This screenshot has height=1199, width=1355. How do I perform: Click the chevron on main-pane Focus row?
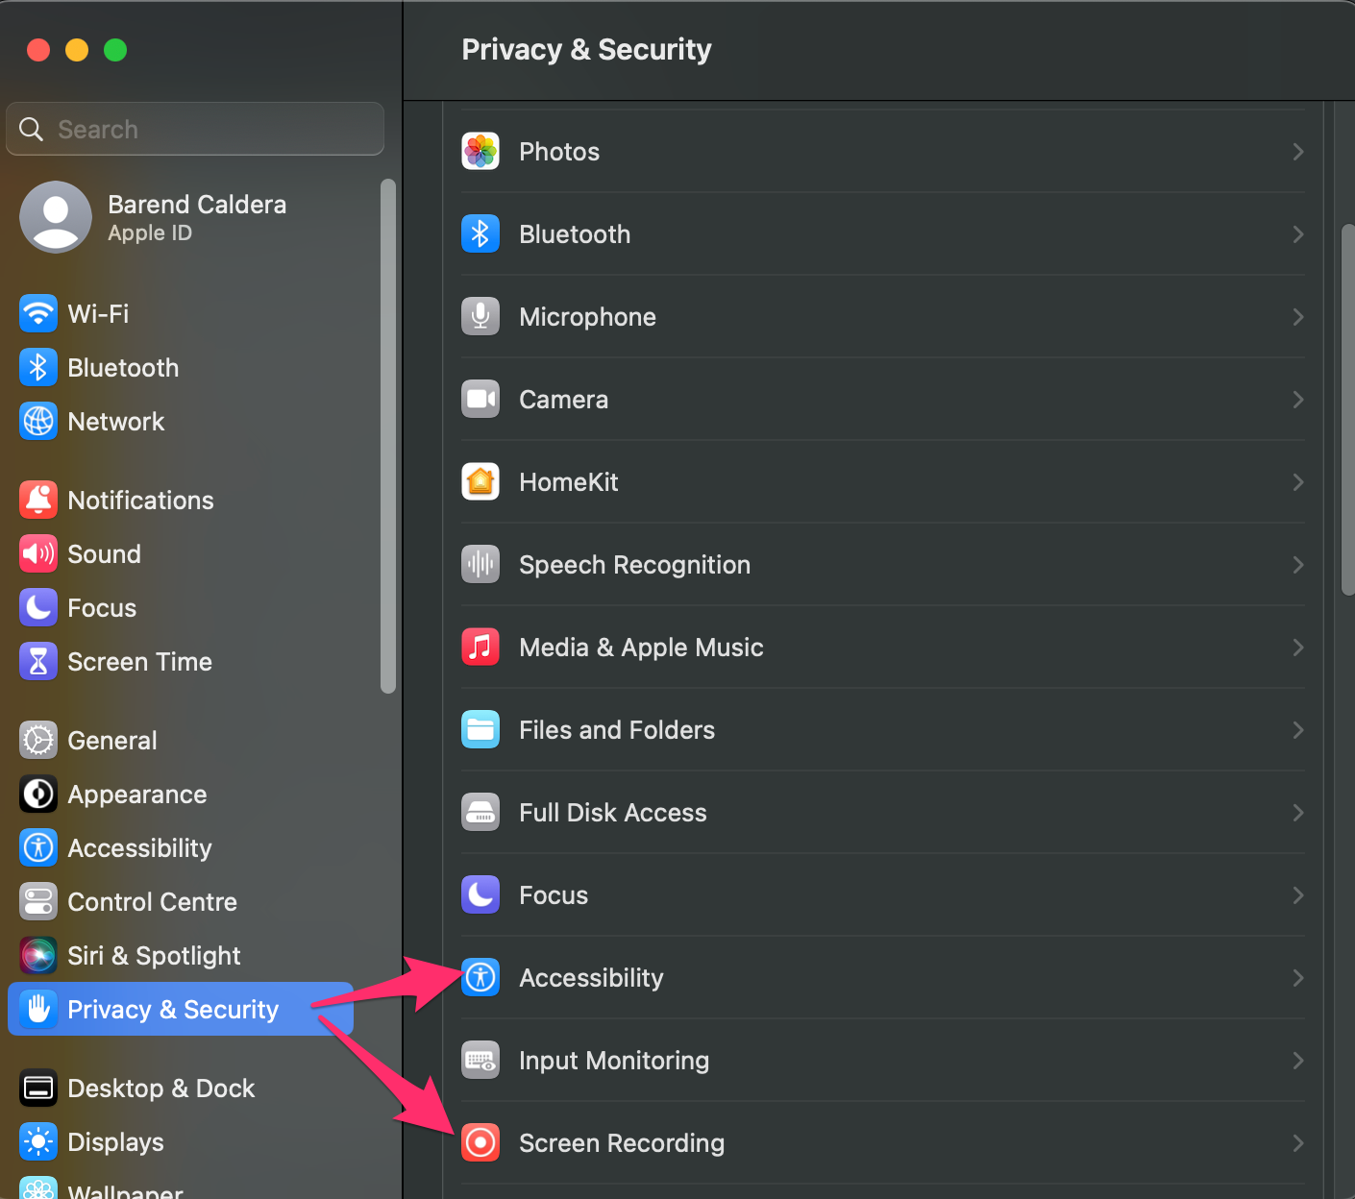(1298, 895)
